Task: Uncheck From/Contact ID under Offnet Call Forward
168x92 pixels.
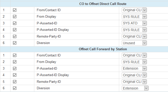Action: click(x=15, y=55)
